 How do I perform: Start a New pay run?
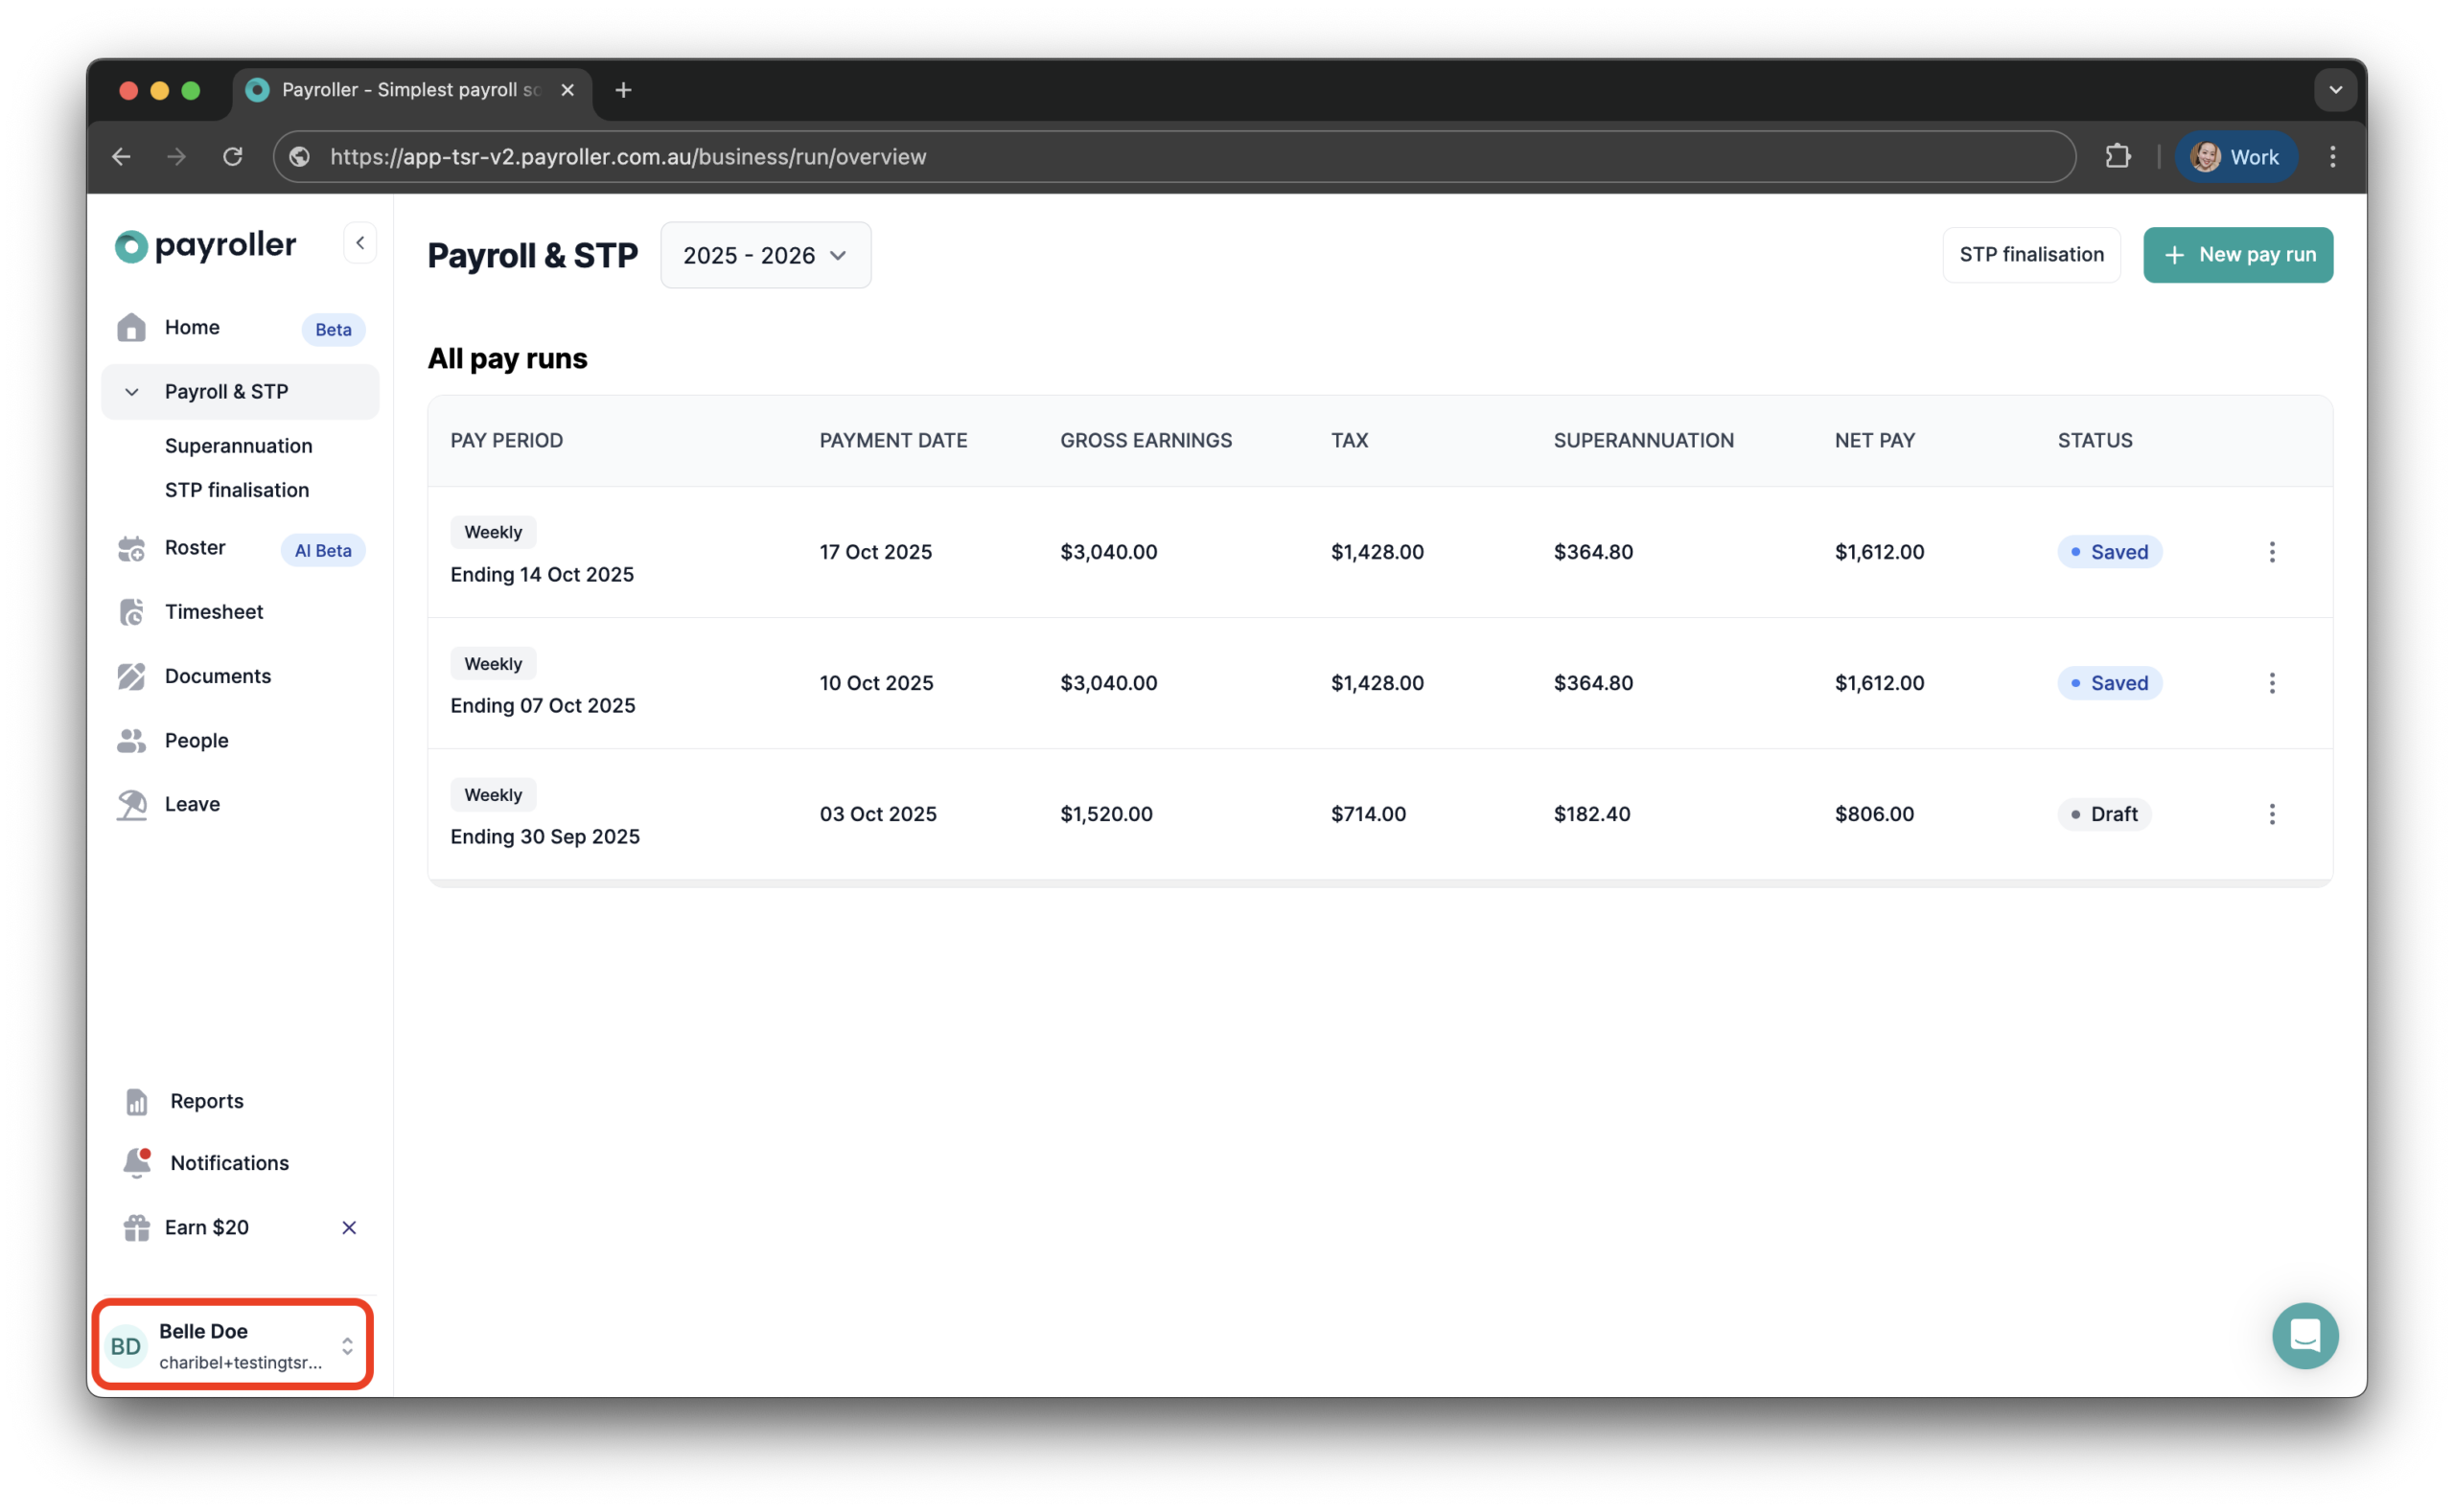point(2238,254)
